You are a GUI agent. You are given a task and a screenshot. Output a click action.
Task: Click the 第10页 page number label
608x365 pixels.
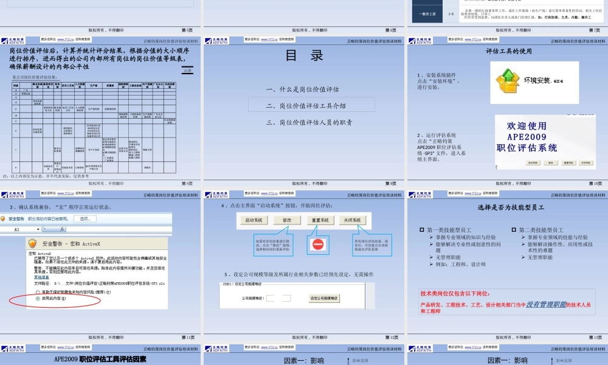pos(595,184)
